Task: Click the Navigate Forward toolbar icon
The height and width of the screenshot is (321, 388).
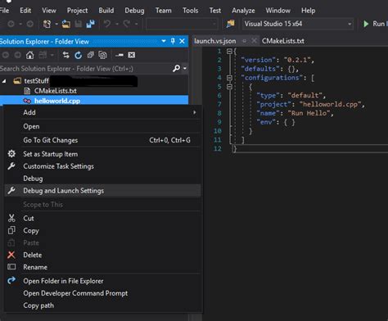Action: click(x=30, y=24)
